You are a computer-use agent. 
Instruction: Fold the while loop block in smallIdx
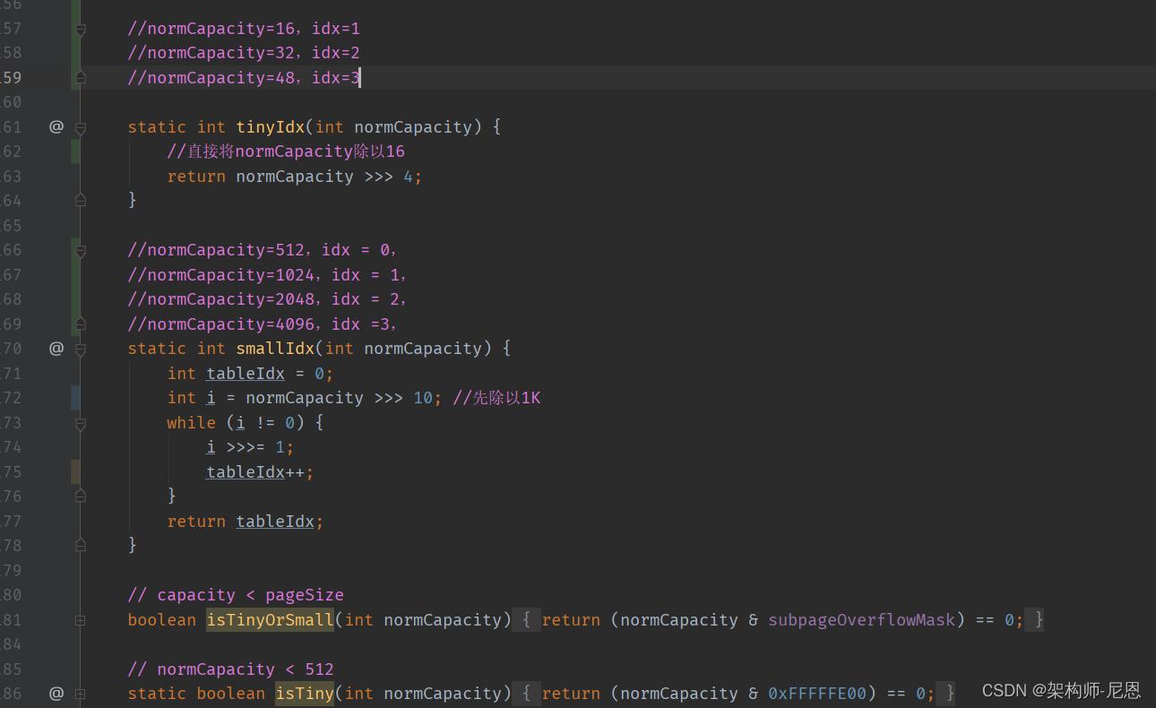pyautogui.click(x=81, y=424)
